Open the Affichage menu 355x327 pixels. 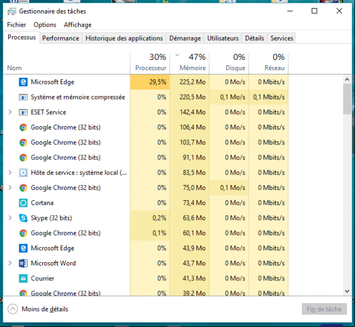click(77, 24)
